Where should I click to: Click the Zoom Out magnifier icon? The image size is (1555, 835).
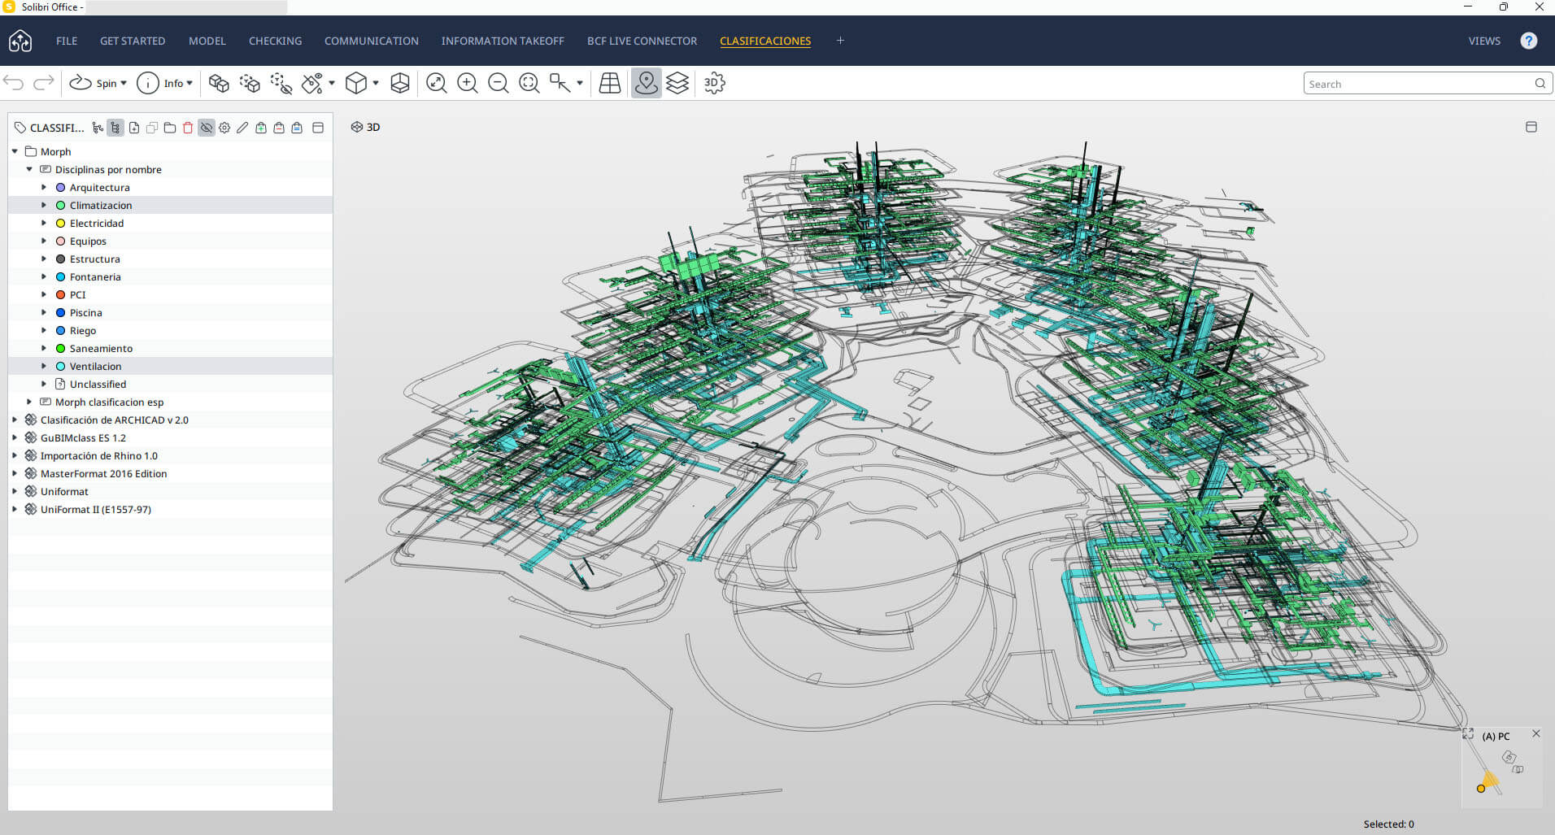[x=498, y=83]
